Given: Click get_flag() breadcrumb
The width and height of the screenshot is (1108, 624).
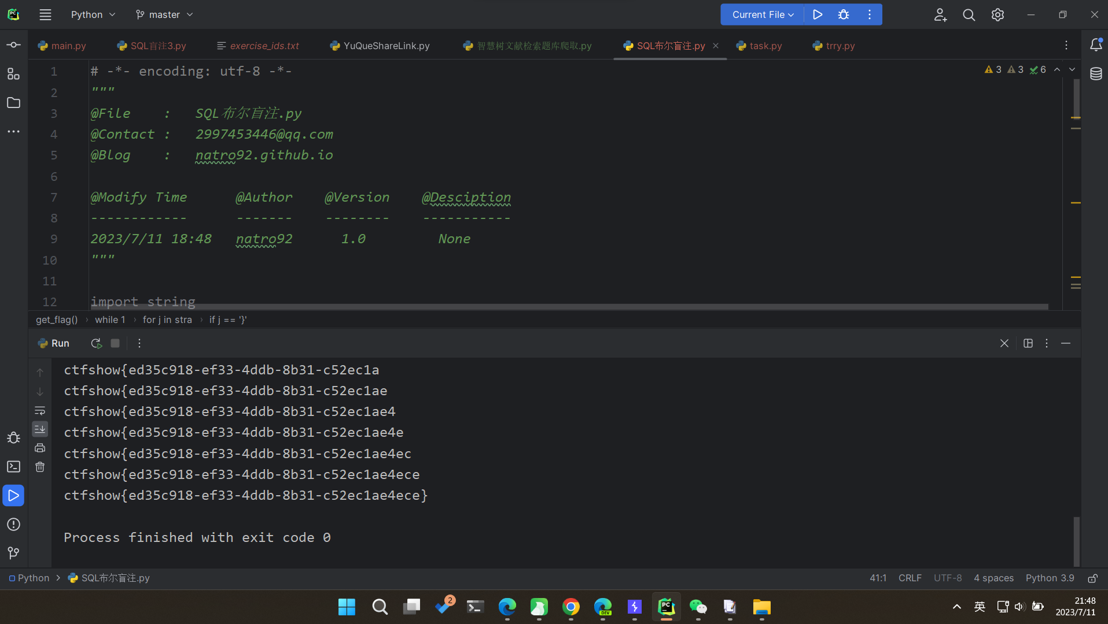Looking at the screenshot, I should [x=57, y=320].
